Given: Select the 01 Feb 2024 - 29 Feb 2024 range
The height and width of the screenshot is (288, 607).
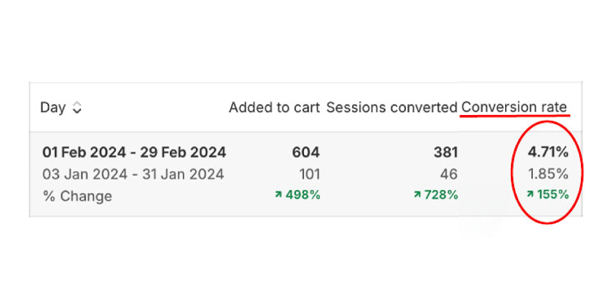Looking at the screenshot, I should [134, 152].
